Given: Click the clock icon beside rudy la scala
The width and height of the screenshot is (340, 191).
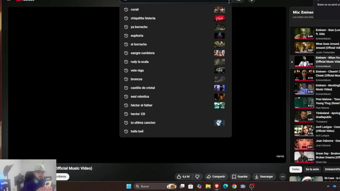Looking at the screenshot, I should (126, 62).
